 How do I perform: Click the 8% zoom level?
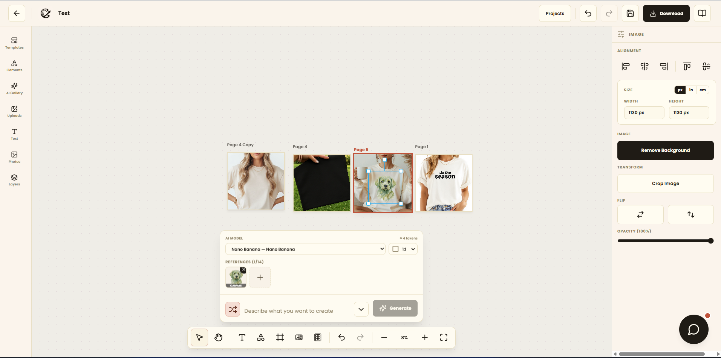pos(404,338)
